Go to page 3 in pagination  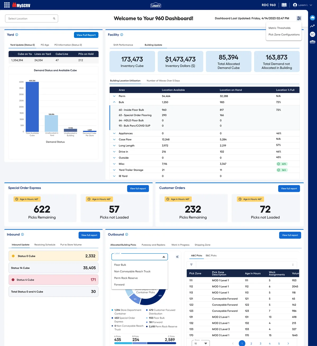pyautogui.click(x=260, y=344)
